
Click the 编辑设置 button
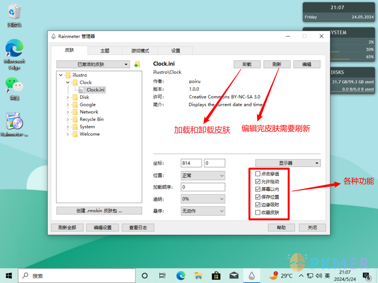[103, 228]
